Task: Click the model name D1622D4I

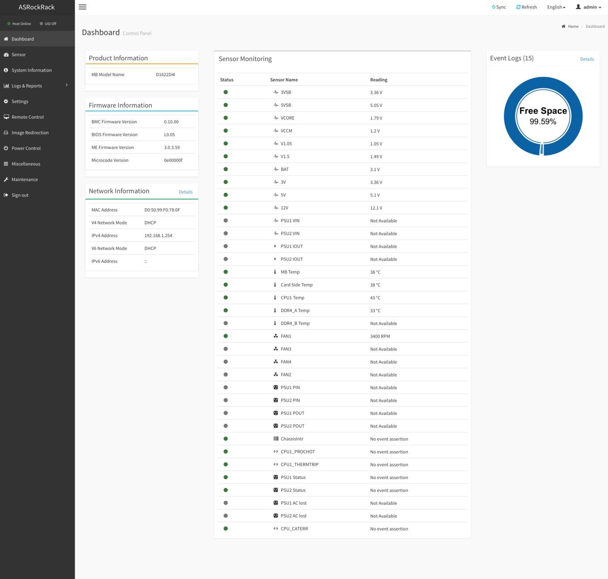Action: (165, 75)
